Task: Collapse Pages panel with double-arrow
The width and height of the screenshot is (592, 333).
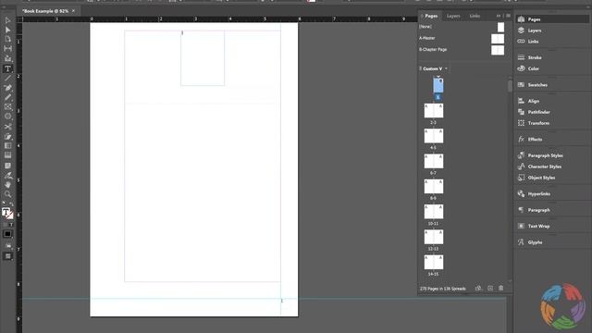Action: (499, 16)
